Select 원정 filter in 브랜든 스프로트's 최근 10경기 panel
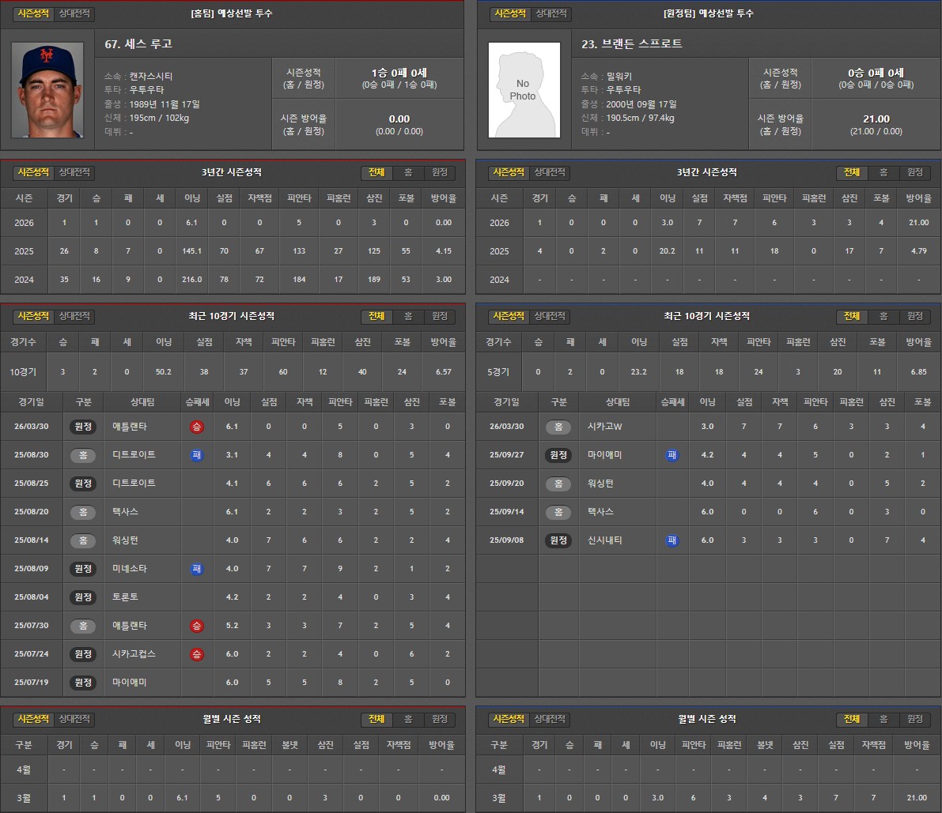Screen dimensions: 942x813 click(x=915, y=316)
